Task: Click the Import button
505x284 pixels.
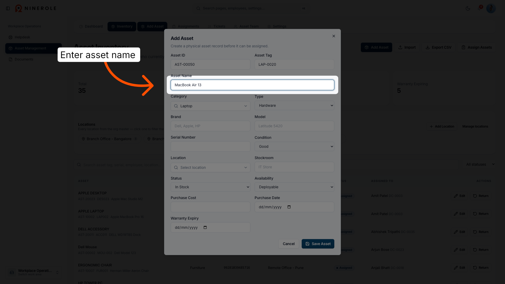Action: pos(407,47)
